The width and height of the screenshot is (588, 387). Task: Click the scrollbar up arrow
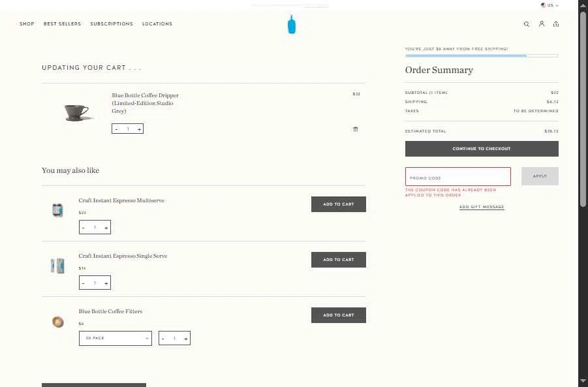coord(583,5)
